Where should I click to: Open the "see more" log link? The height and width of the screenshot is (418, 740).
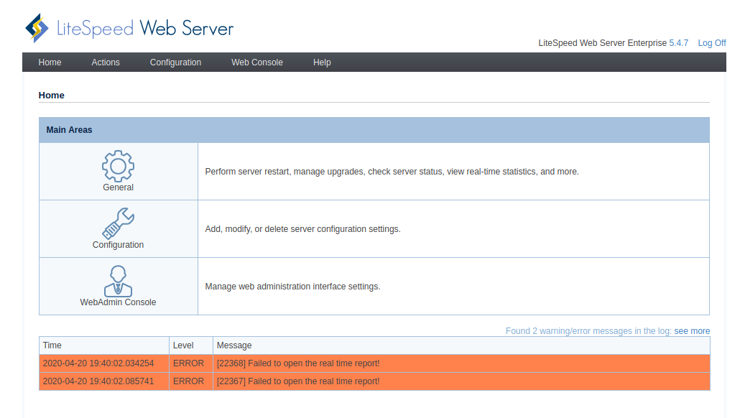point(692,330)
